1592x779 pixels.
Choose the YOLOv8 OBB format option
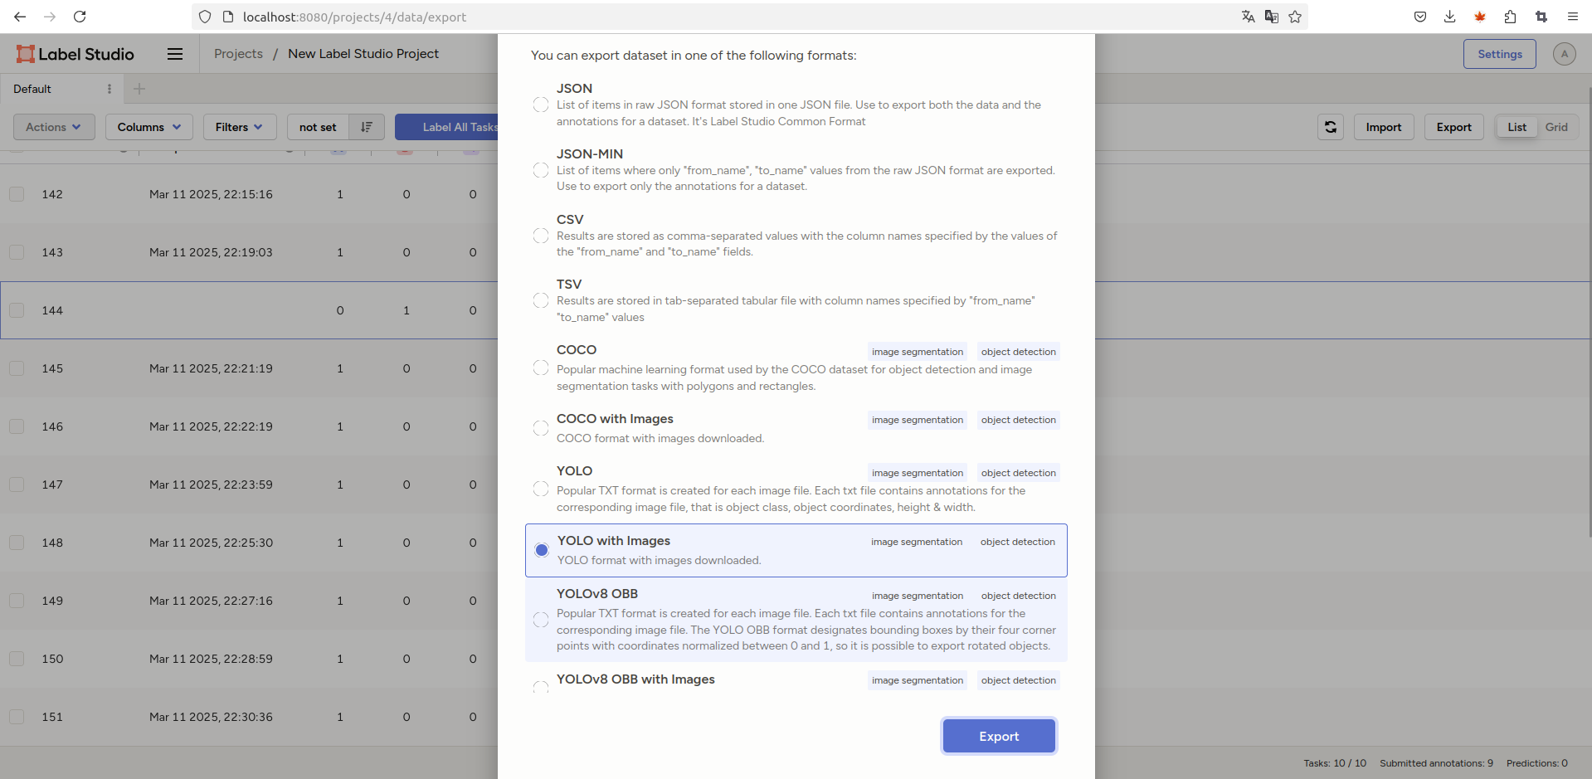tap(541, 620)
